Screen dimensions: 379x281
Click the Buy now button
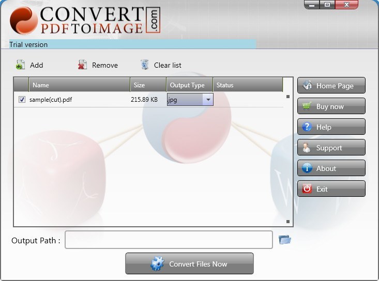pyautogui.click(x=331, y=106)
